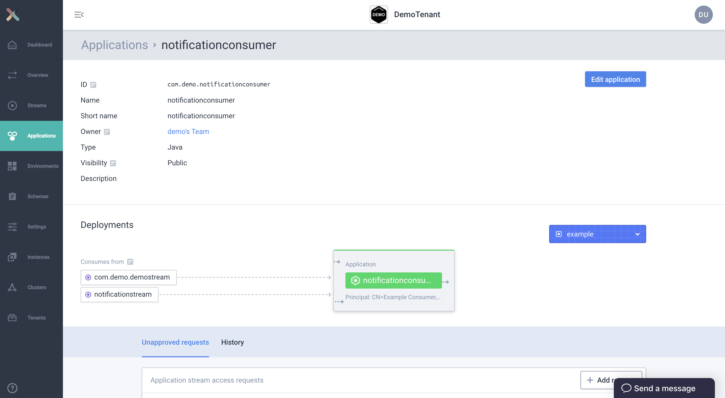Click the Owner copy icon next to demo's Team
The image size is (725, 398).
click(x=108, y=131)
